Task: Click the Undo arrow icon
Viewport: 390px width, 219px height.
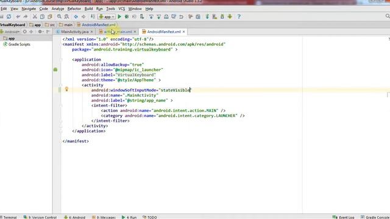Action: coord(18,16)
